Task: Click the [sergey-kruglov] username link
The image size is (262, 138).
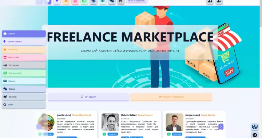Action: (192, 115)
